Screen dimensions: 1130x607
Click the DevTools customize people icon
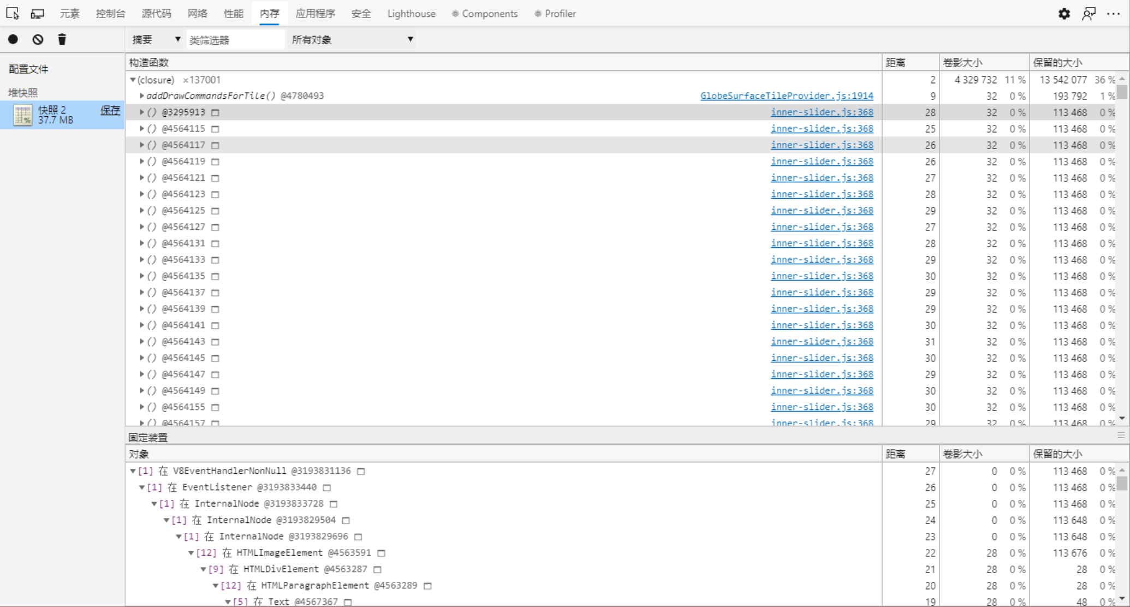click(x=1089, y=14)
